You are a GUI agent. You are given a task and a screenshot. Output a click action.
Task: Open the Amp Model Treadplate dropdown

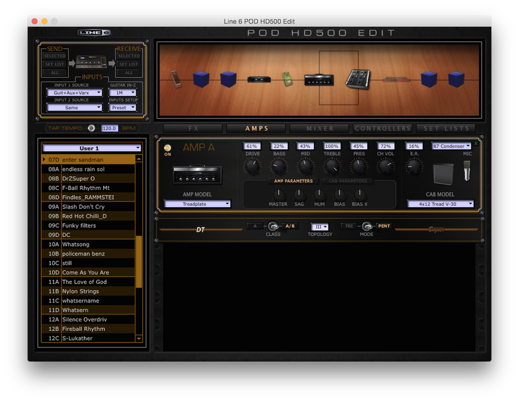coord(197,204)
